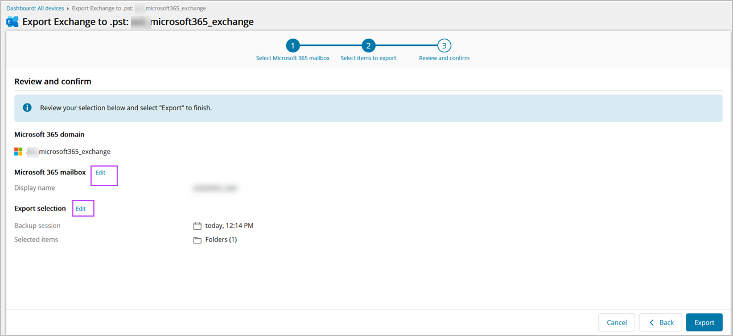Click the blue info icon in the banner
This screenshot has width=733, height=336.
[27, 107]
